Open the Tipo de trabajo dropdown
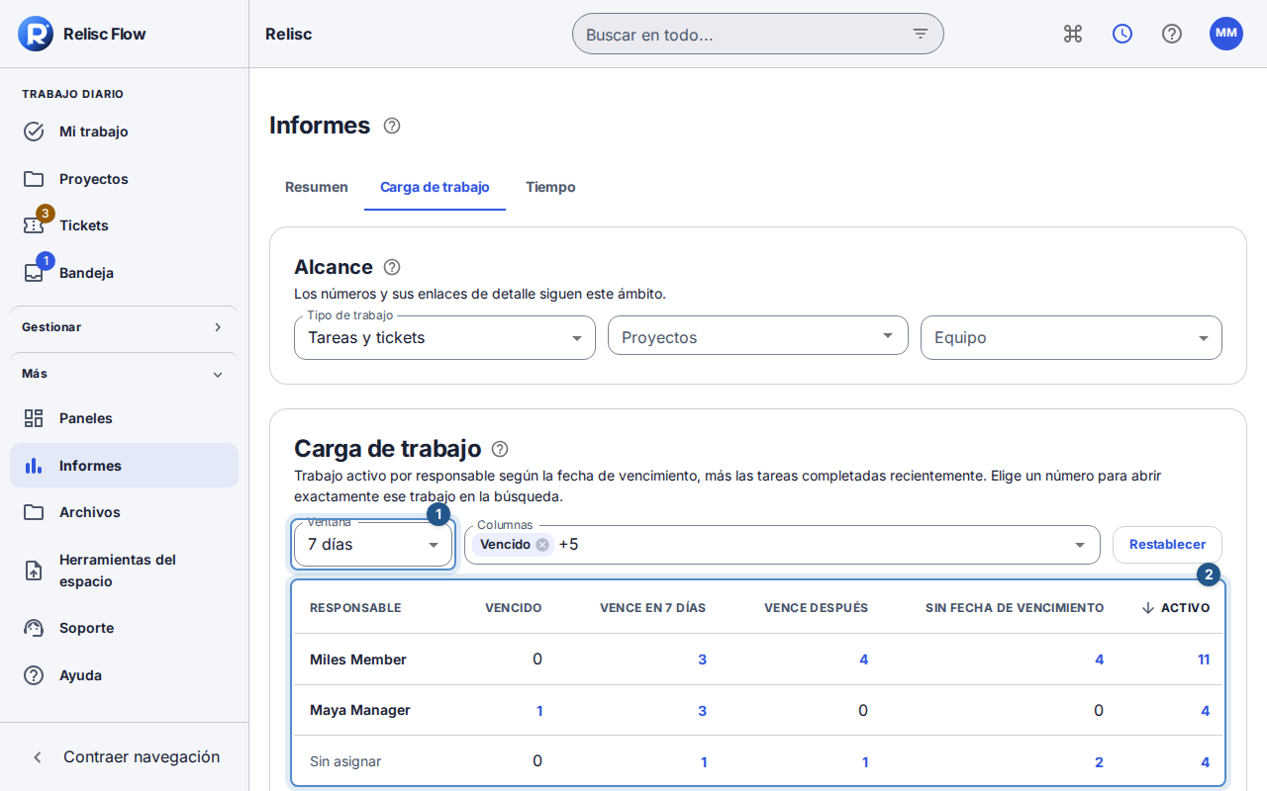The height and width of the screenshot is (791, 1267). [x=444, y=338]
